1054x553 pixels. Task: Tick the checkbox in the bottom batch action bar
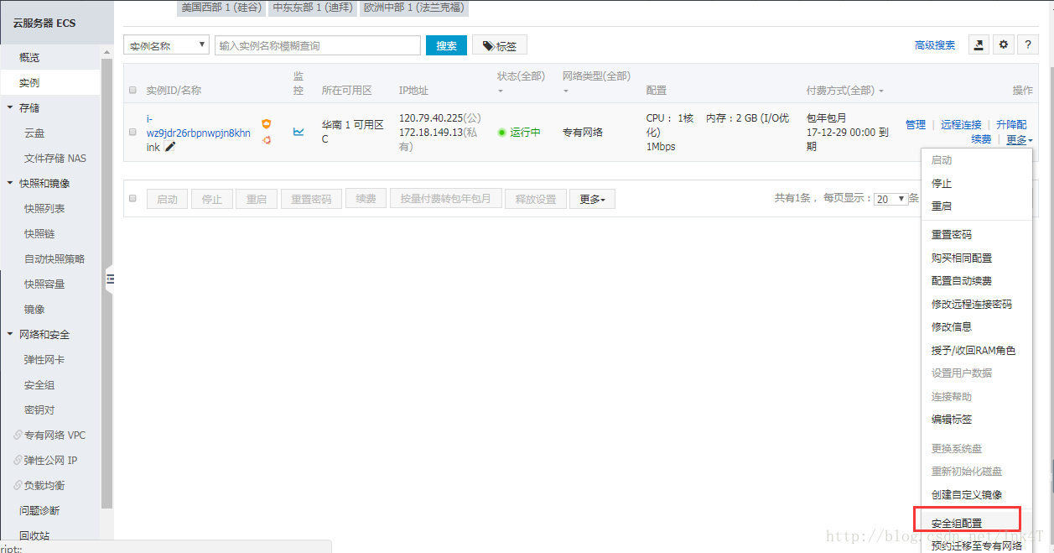click(132, 199)
